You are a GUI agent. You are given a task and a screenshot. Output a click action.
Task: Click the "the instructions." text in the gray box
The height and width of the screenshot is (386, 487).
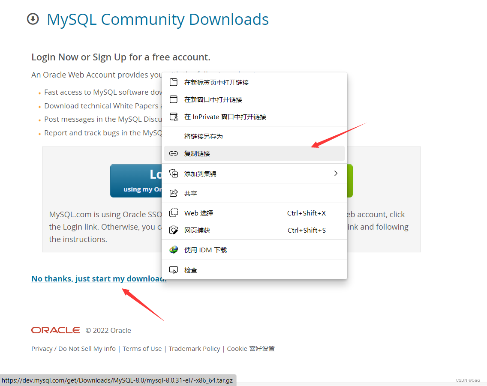(78, 239)
